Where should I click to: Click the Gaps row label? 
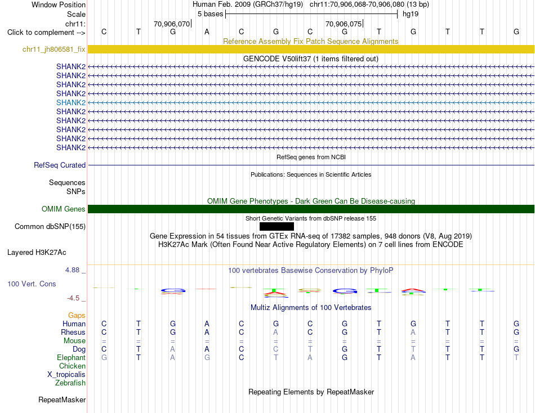click(77, 316)
